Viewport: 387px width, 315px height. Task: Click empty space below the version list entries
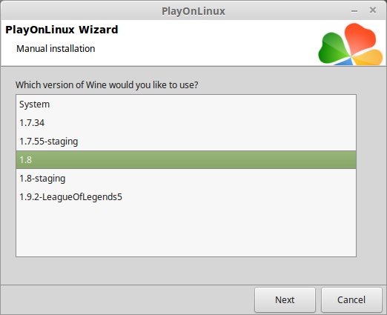tap(186, 231)
